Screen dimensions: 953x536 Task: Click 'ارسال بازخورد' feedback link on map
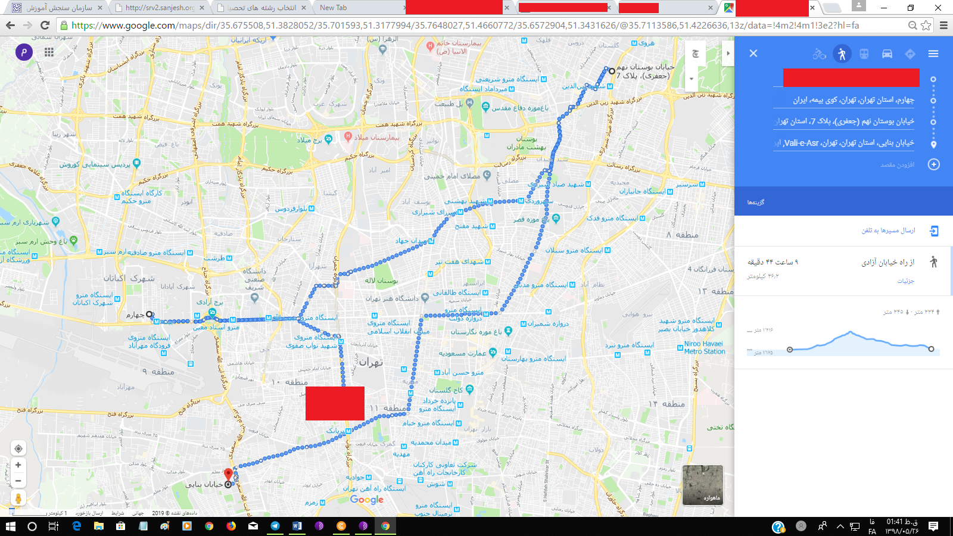pos(89,513)
